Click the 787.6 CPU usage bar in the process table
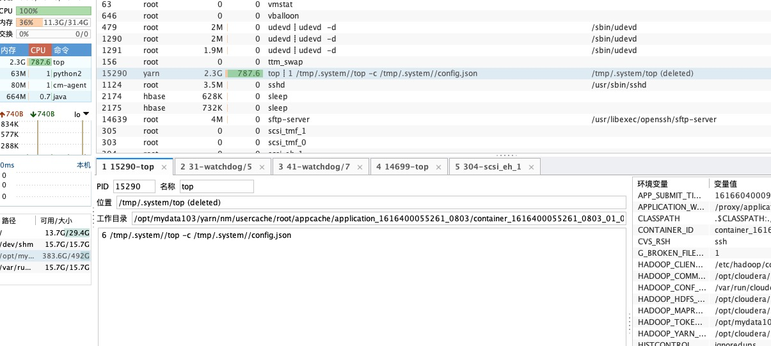 [x=244, y=74]
